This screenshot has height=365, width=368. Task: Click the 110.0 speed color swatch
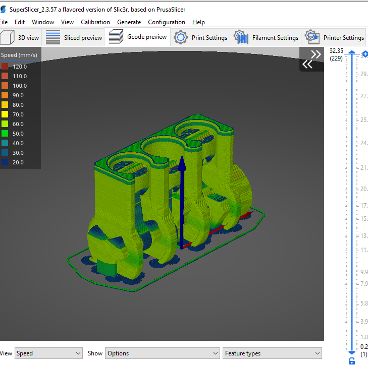coord(5,76)
